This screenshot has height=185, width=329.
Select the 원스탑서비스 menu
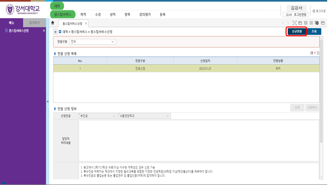(63, 14)
